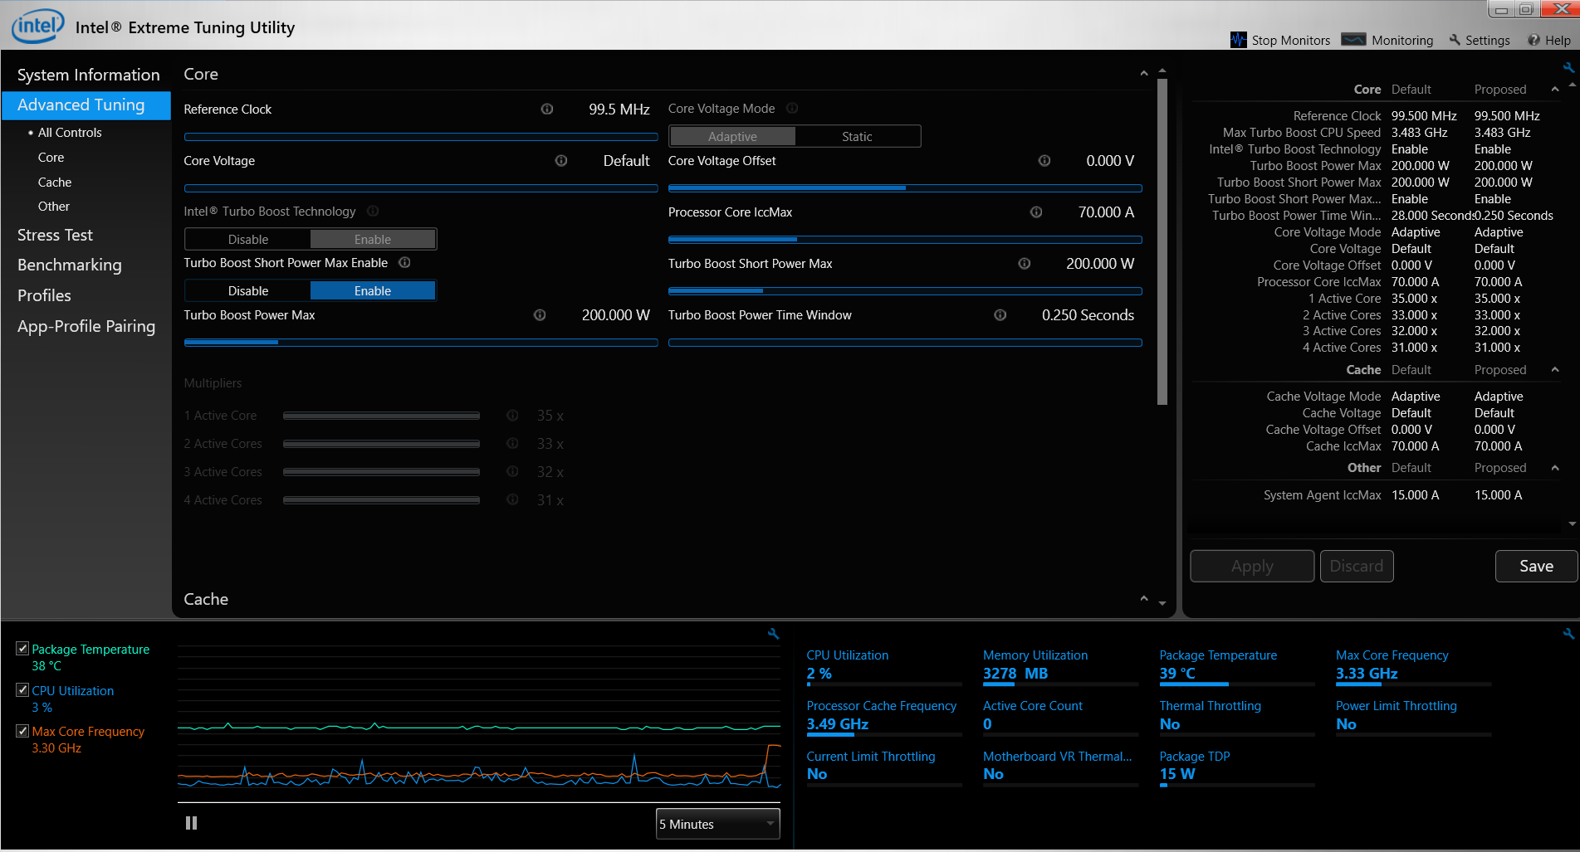Viewport: 1580px width, 852px height.
Task: Toggle Package Temperature checkbox
Action: (22, 649)
